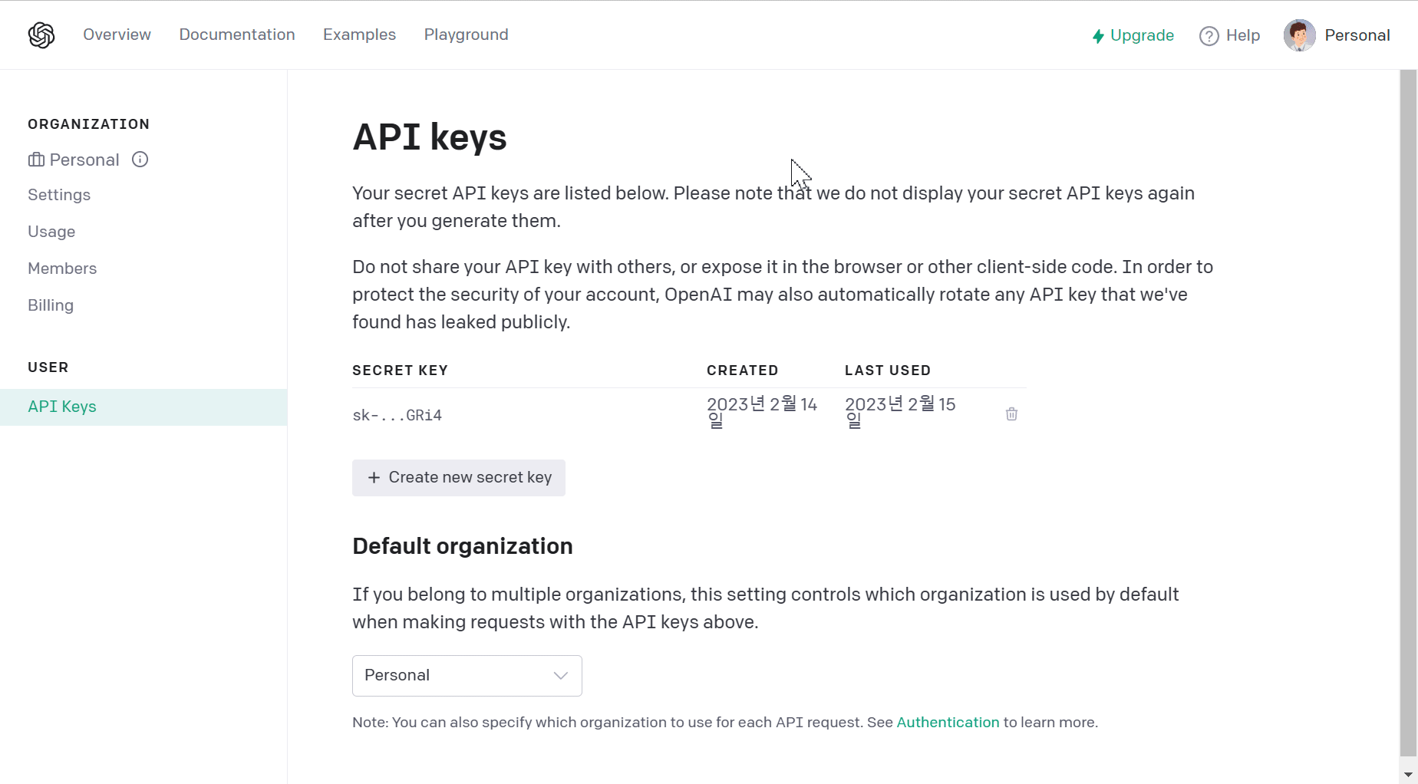Screen dimensions: 1418x784
Task: Follow the Authentication link
Action: tap(948, 723)
